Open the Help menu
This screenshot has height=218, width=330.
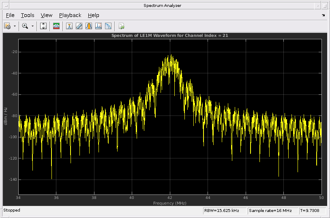(x=93, y=15)
